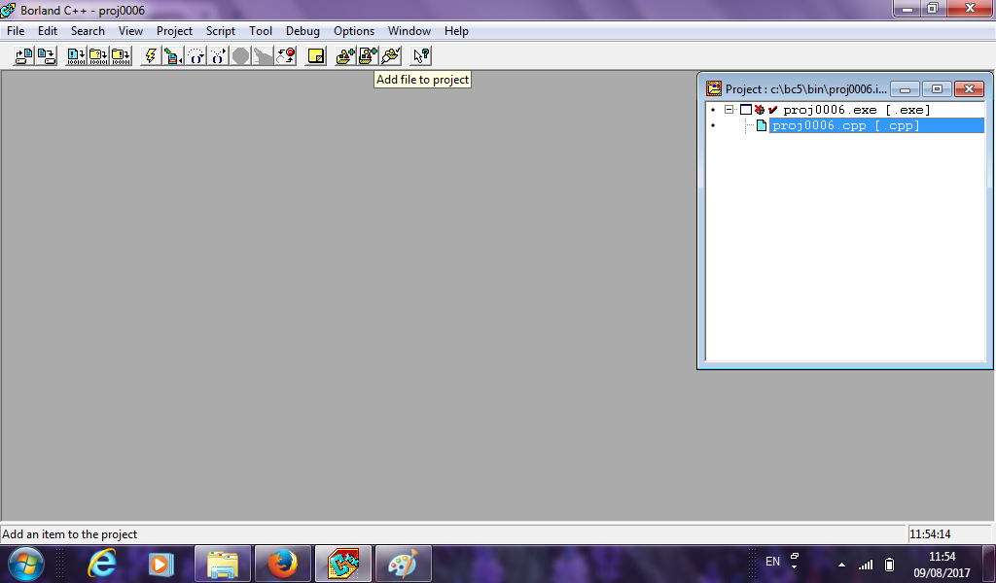Image resolution: width=996 pixels, height=583 pixels.
Task: Click the arrow with question mark help icon
Action: (421, 55)
